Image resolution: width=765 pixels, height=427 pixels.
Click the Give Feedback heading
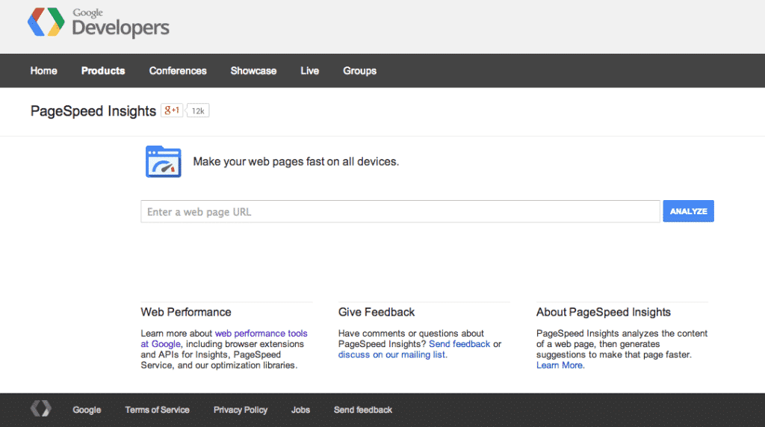click(377, 312)
